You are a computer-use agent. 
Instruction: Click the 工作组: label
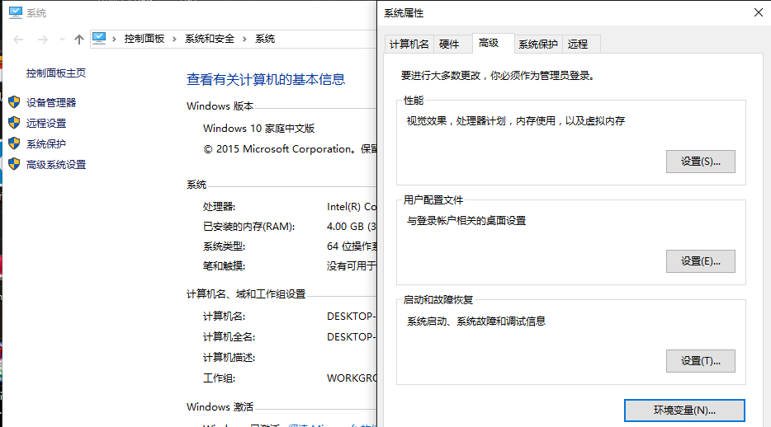tap(220, 378)
